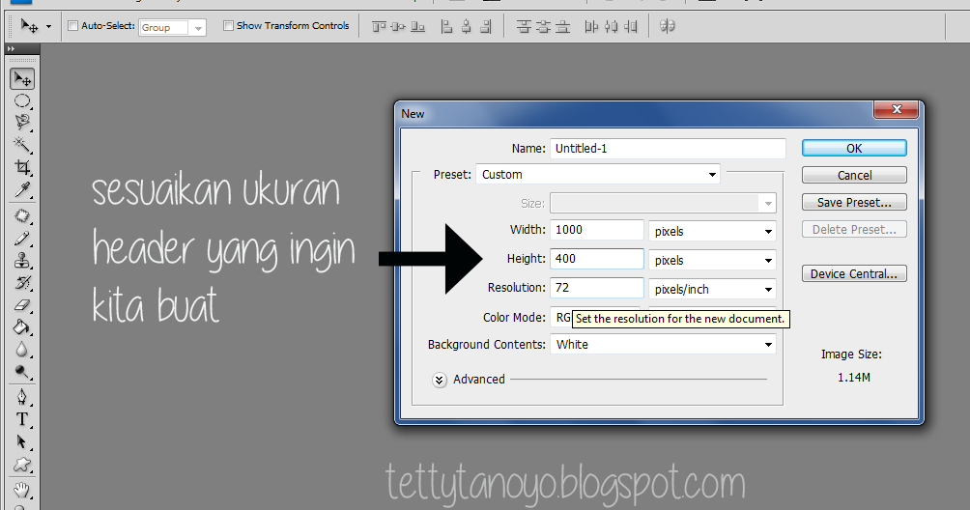Open the pixels/inch resolution units dropdown
The image size is (970, 510).
712,290
